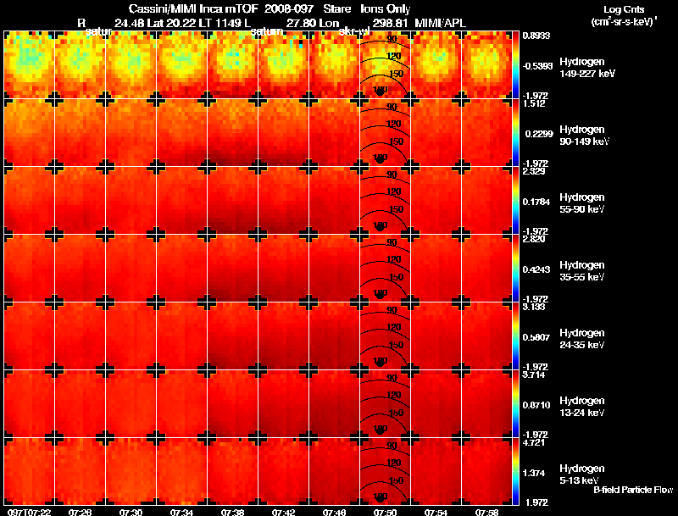Image resolution: width=678 pixels, height=516 pixels.
Task: Select the 149-227 keV image at 07:38
Action: coord(232,65)
